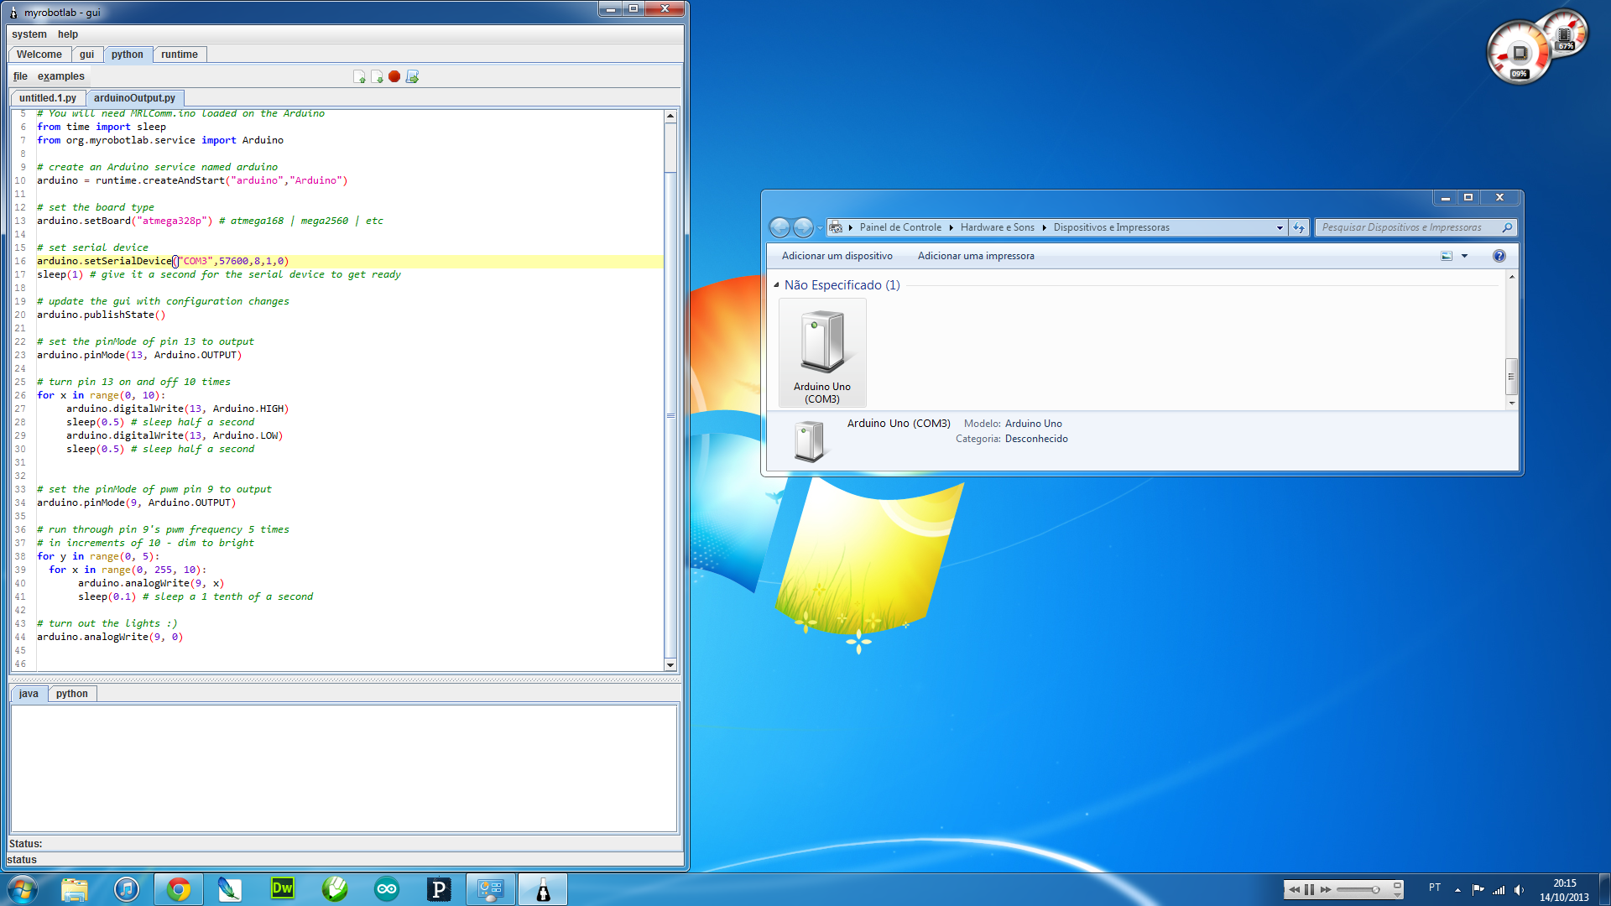Pause playback in the iTunes taskbar toolbar
This screenshot has width=1611, height=906.
pyautogui.click(x=1309, y=889)
